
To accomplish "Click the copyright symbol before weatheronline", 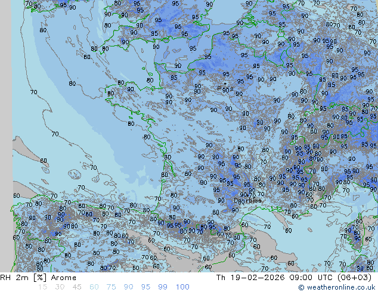I will point(302,287).
